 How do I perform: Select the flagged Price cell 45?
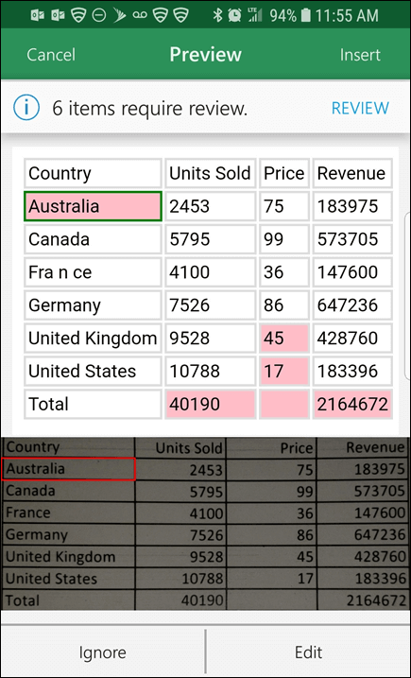click(x=284, y=339)
